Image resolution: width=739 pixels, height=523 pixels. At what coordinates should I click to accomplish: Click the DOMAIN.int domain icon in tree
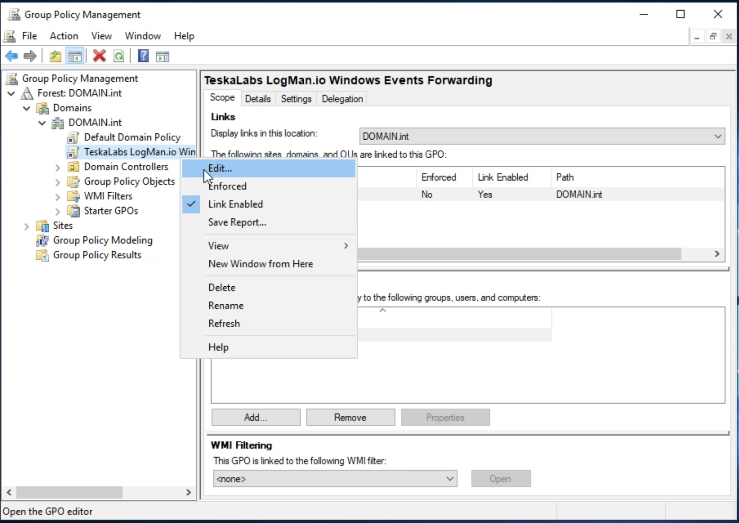[58, 123]
